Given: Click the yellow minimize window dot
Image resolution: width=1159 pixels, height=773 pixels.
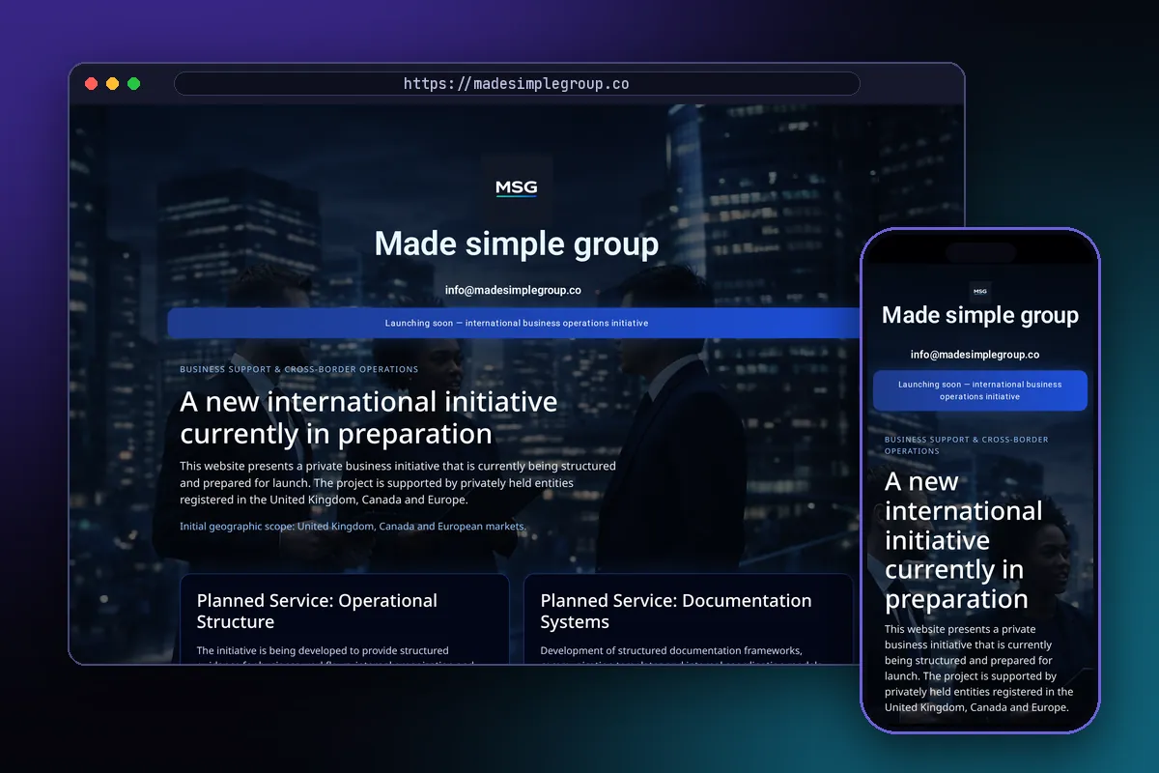Looking at the screenshot, I should (x=112, y=84).
